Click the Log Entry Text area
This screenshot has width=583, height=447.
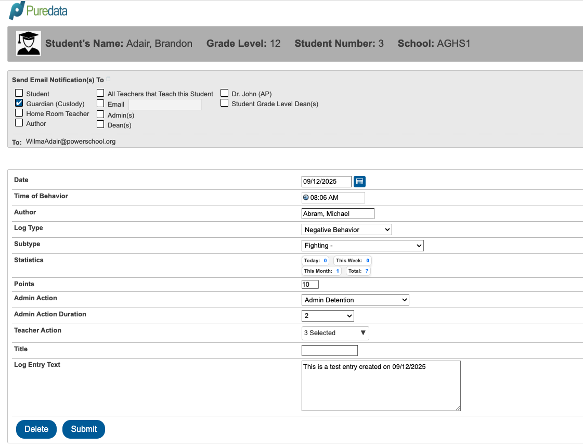pyautogui.click(x=381, y=386)
